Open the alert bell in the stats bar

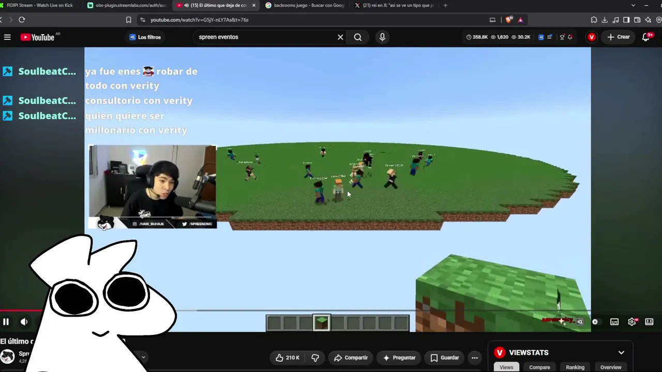click(x=570, y=37)
